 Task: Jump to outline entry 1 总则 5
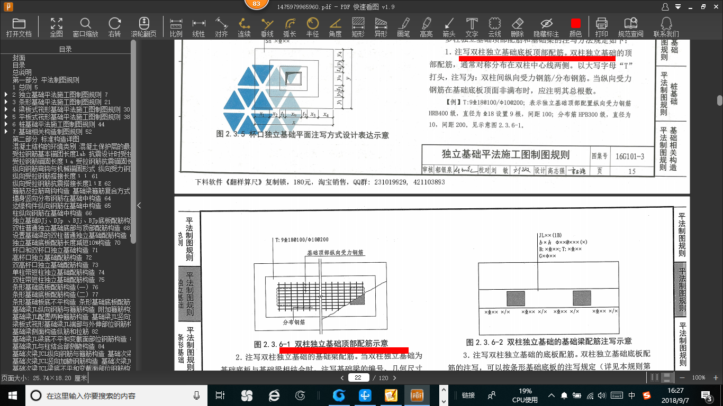(25, 87)
